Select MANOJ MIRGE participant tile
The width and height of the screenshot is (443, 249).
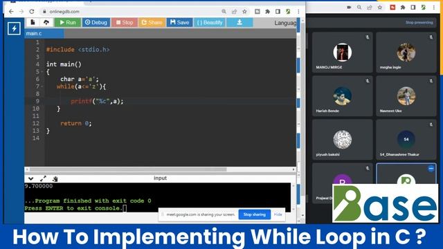coord(343,53)
